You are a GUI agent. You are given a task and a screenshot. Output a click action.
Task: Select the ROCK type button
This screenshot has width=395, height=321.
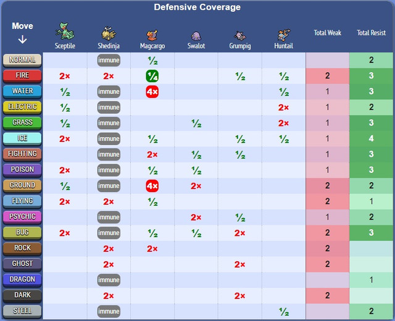(22, 248)
